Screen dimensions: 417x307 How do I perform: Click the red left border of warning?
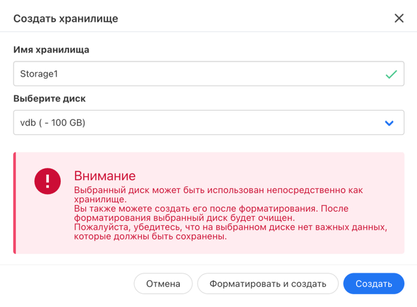tap(15, 203)
